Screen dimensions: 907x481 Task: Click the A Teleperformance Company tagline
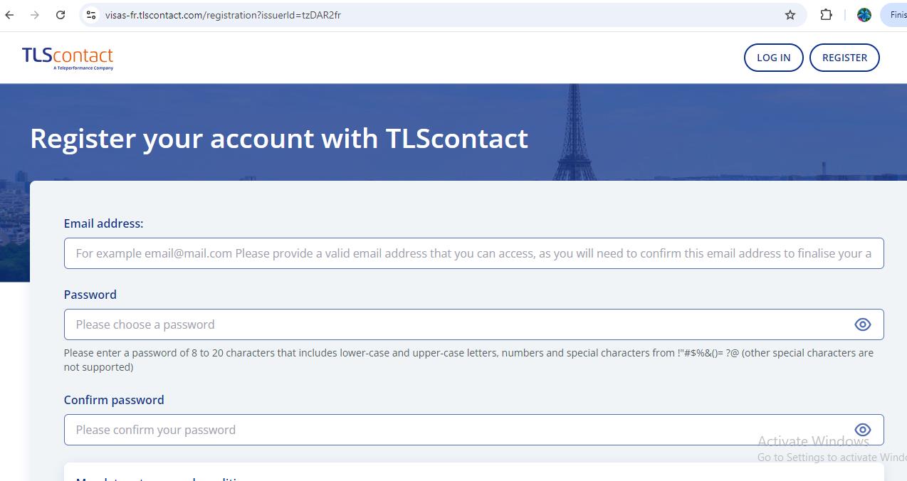[83, 68]
